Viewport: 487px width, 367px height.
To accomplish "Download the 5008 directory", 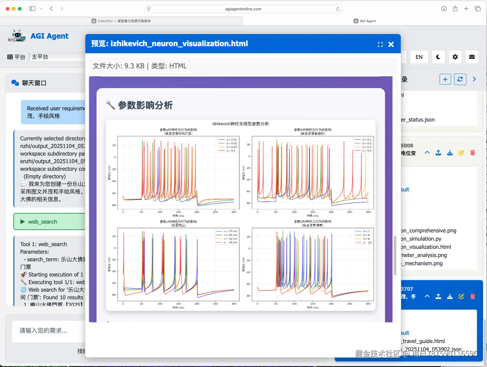I will click(450, 153).
